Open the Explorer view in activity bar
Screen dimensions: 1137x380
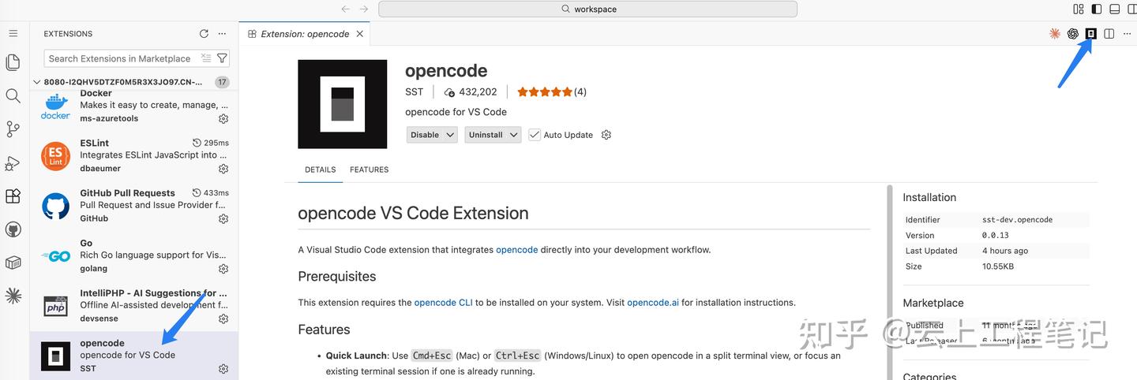[x=13, y=61]
